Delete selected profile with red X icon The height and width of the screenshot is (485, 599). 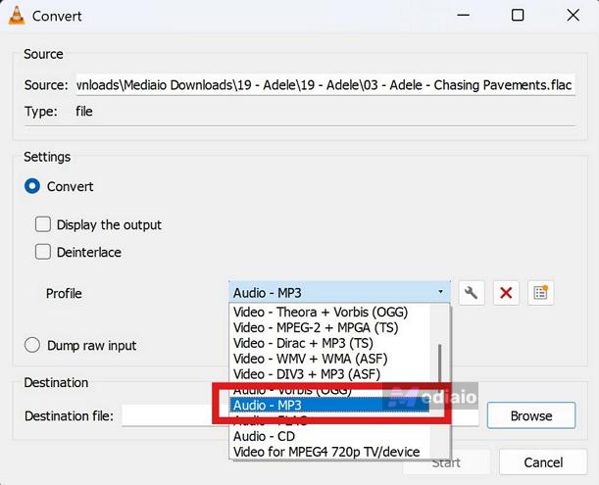[506, 293]
